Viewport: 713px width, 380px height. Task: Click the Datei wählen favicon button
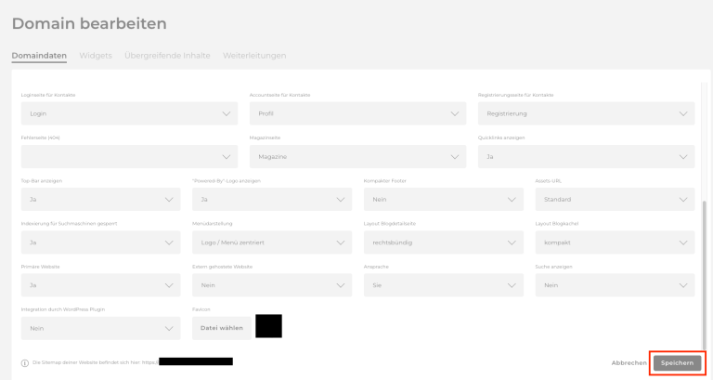tap(221, 328)
